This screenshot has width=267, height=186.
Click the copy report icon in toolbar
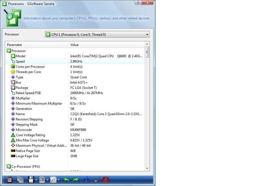pos(20,180)
